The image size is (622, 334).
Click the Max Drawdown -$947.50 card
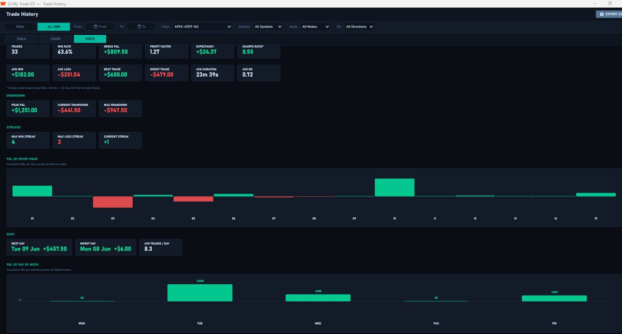pos(120,108)
